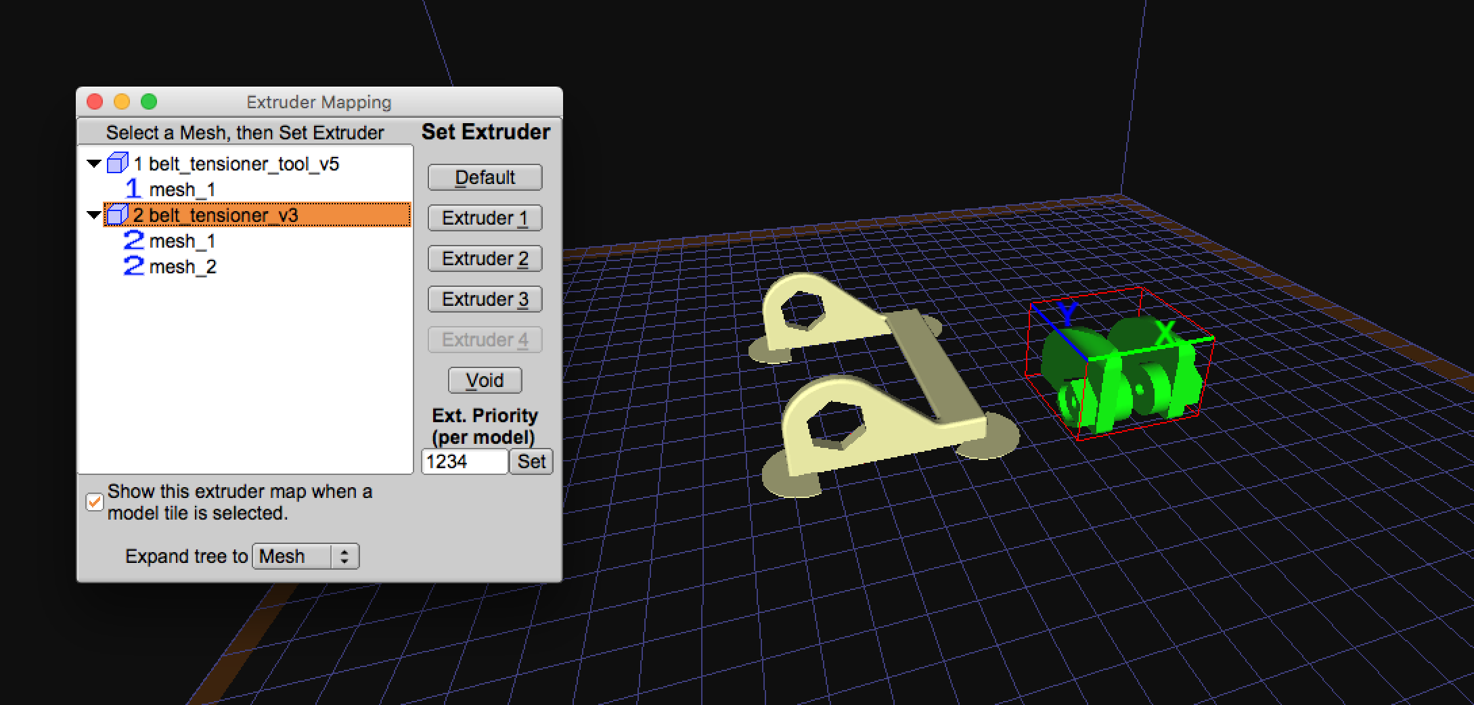The height and width of the screenshot is (705, 1474).
Task: Select the belt_tensioner_v3 model row
Action: pos(223,215)
